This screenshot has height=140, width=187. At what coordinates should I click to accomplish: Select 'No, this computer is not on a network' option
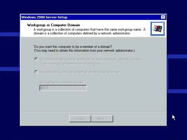point(36,59)
